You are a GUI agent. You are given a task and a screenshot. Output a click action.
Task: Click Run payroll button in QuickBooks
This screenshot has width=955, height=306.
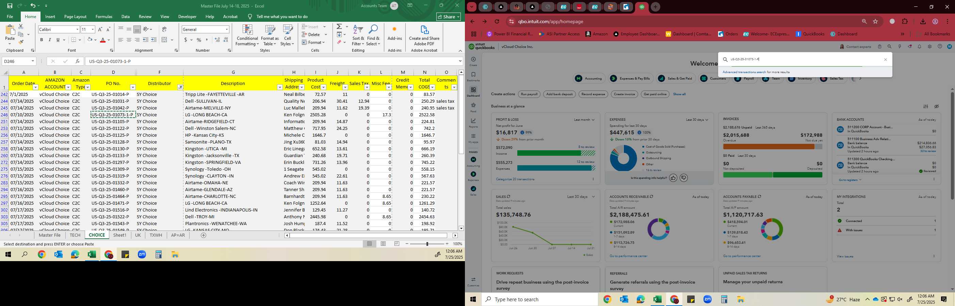pyautogui.click(x=529, y=94)
